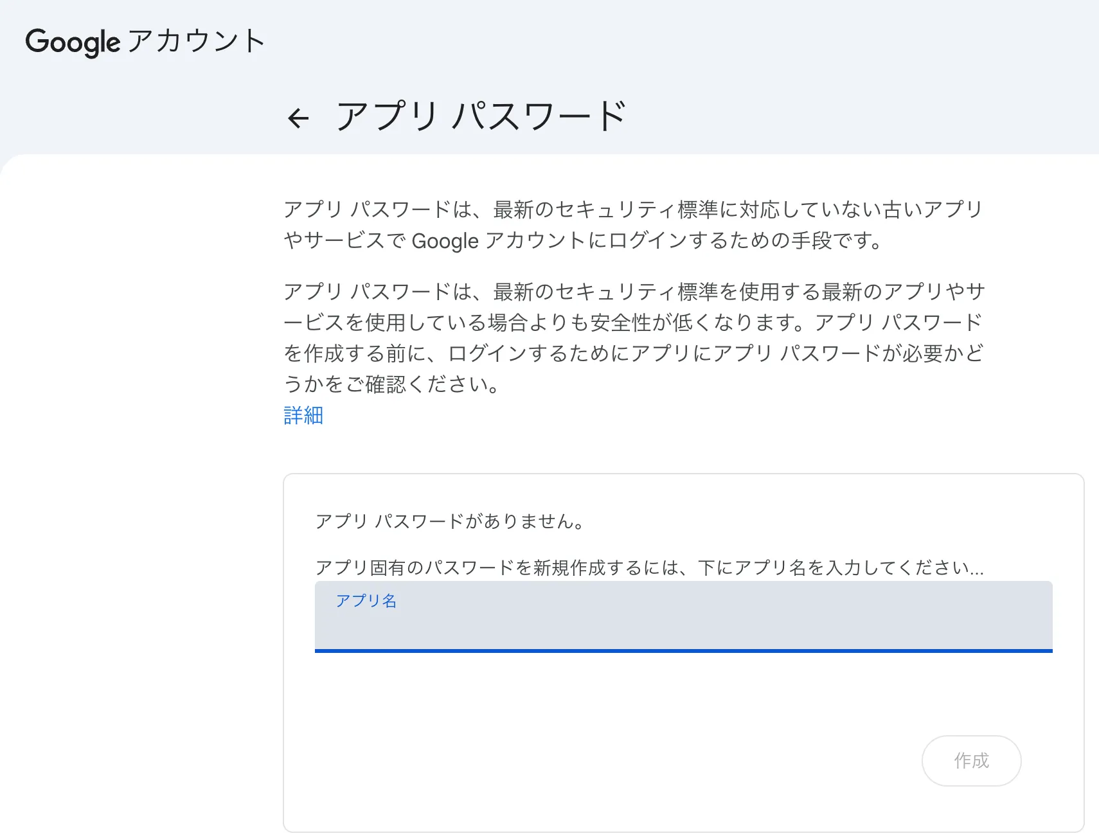The height and width of the screenshot is (838, 1099).
Task: Click the paragraph line うかをご確認ください。
Action: [392, 384]
